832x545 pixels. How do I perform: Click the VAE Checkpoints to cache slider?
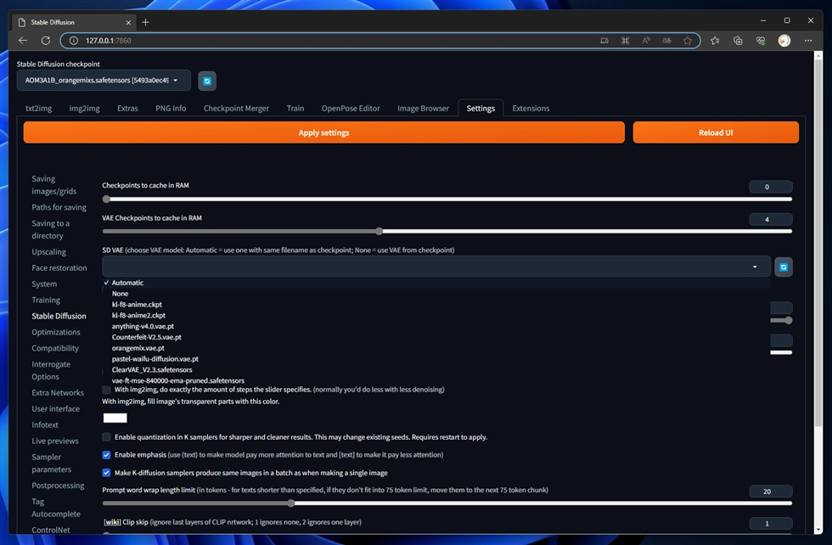[447, 232]
